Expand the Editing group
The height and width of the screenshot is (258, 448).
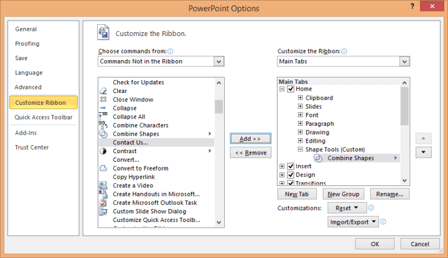301,141
